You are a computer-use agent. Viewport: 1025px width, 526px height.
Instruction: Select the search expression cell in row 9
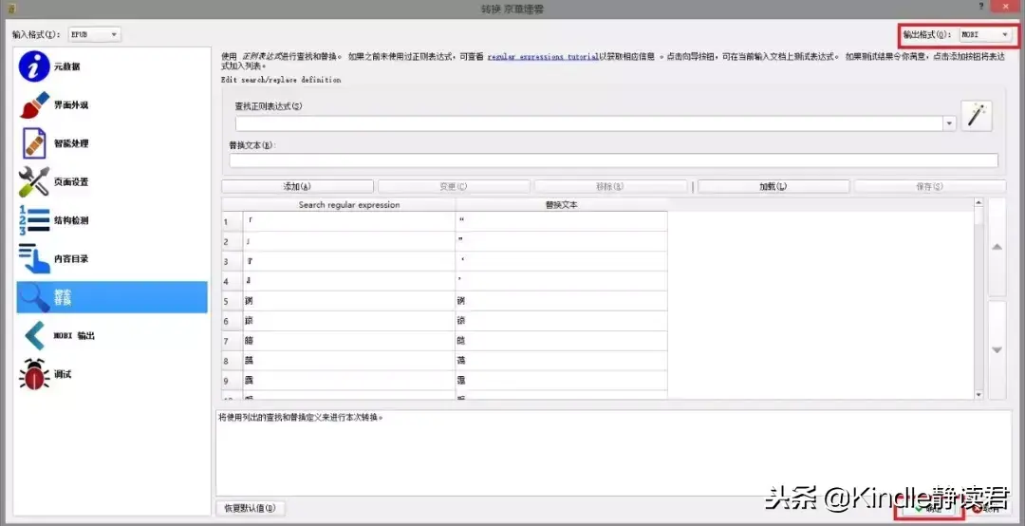point(349,381)
